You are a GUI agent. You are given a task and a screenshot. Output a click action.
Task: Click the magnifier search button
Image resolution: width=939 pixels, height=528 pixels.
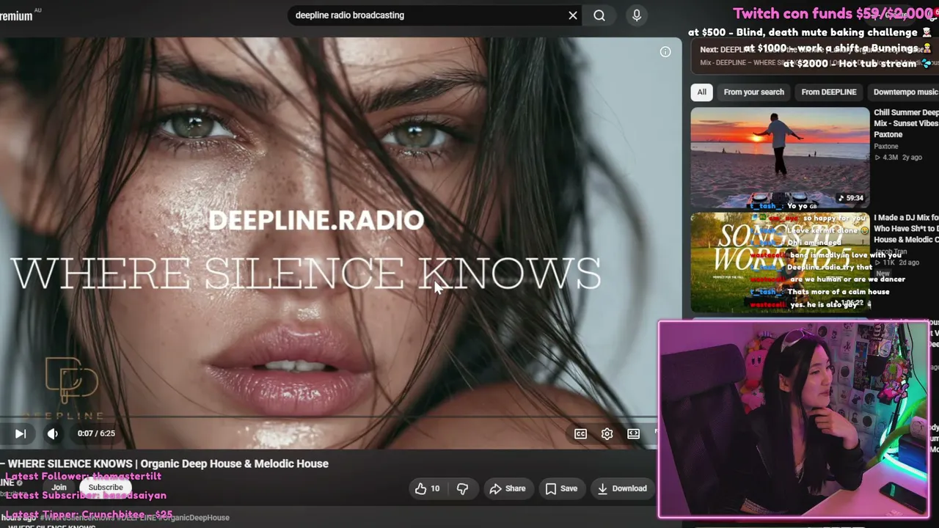[x=599, y=15]
